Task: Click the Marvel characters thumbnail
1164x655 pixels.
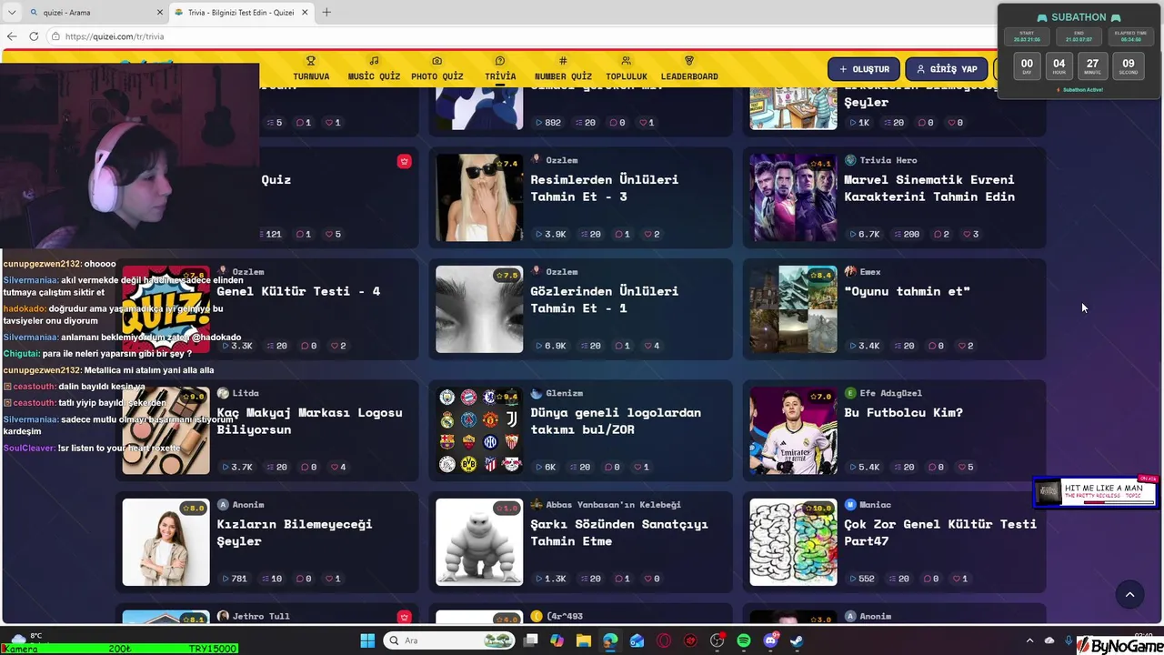Action: (x=793, y=197)
